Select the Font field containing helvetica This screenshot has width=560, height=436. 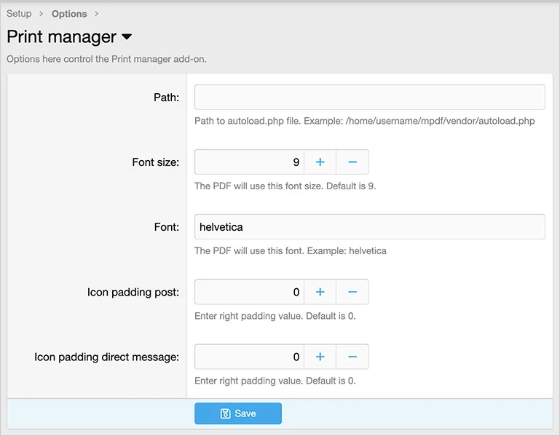(369, 227)
